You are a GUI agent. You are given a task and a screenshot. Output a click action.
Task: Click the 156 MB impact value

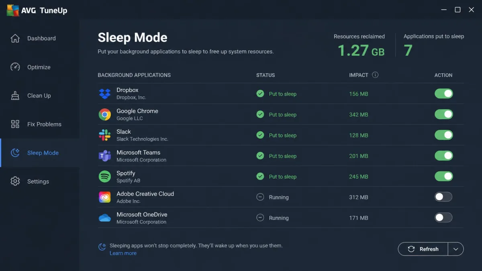[x=359, y=94]
